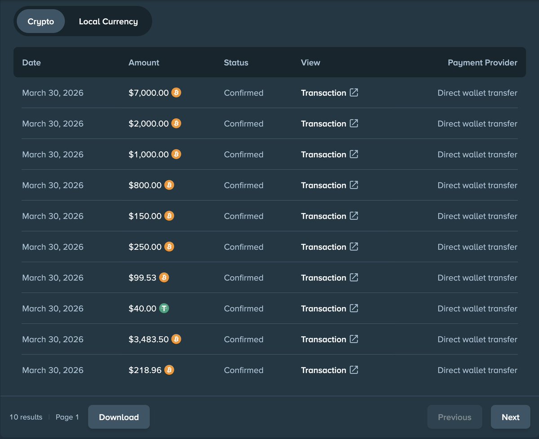The image size is (539, 439).
Task: Select the $150.00 amount value
Action: [145, 216]
